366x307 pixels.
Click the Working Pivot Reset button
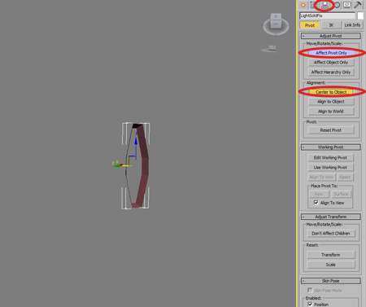(x=345, y=178)
